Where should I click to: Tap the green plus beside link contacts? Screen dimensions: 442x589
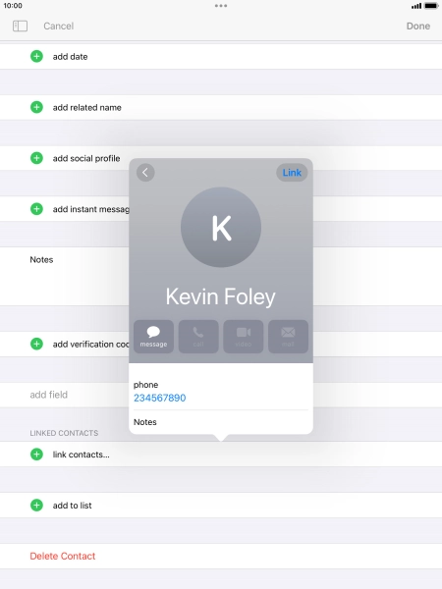pyautogui.click(x=36, y=455)
